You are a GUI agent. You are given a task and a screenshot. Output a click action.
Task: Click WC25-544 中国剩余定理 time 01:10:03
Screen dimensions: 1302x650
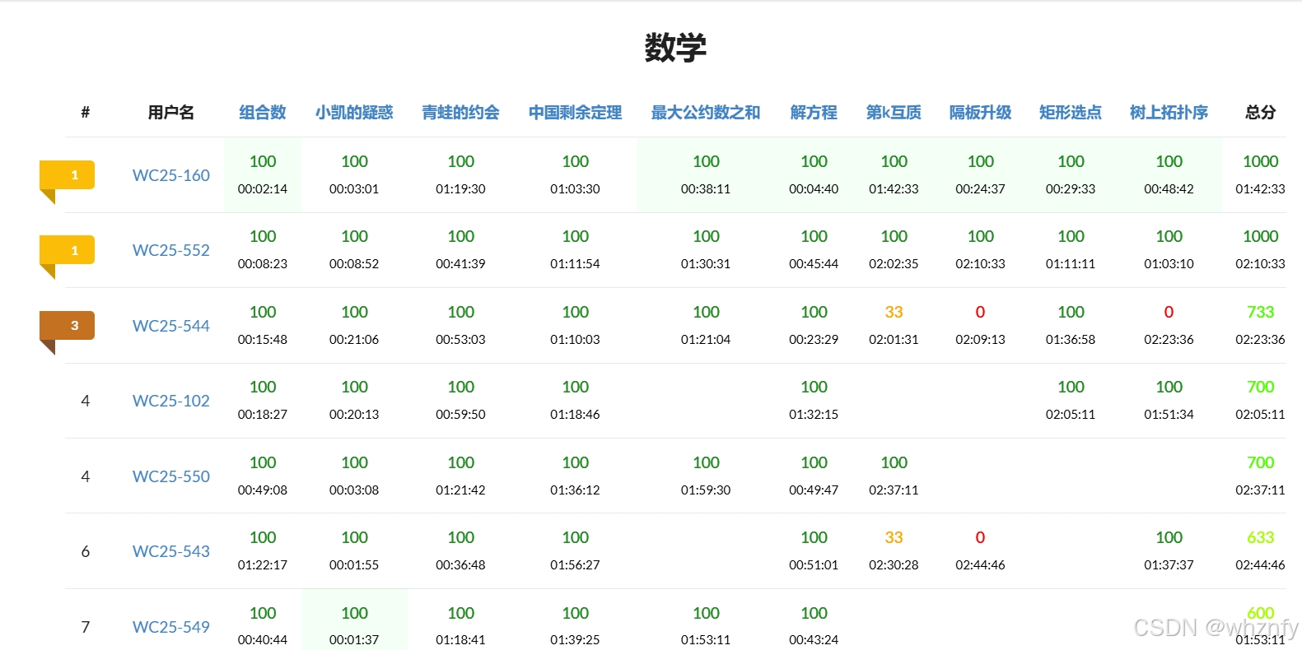point(575,339)
